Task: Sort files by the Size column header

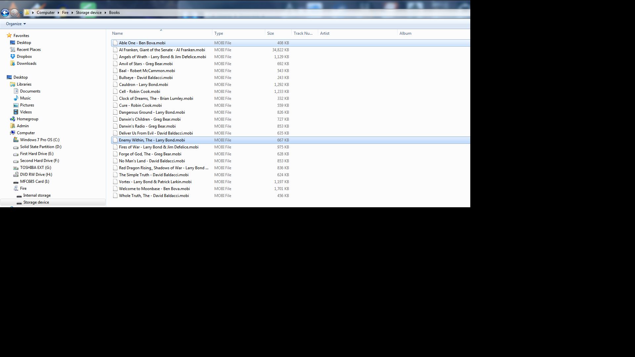Action: (x=271, y=33)
